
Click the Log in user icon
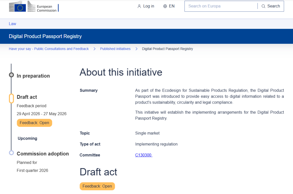(x=139, y=6)
